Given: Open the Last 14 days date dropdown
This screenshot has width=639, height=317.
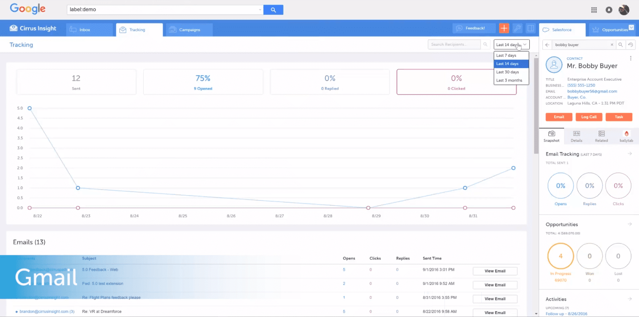Looking at the screenshot, I should click(x=512, y=44).
